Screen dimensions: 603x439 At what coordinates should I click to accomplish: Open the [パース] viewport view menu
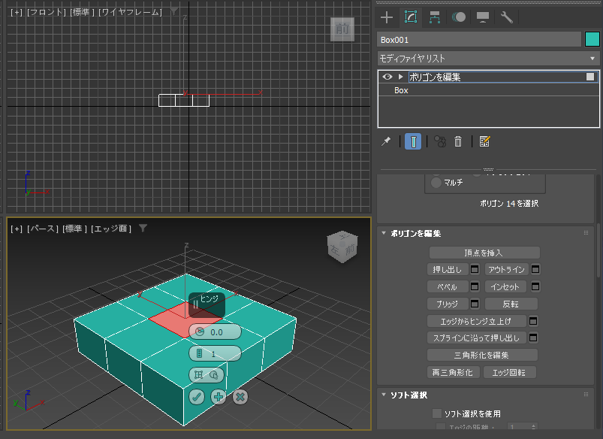click(42, 229)
